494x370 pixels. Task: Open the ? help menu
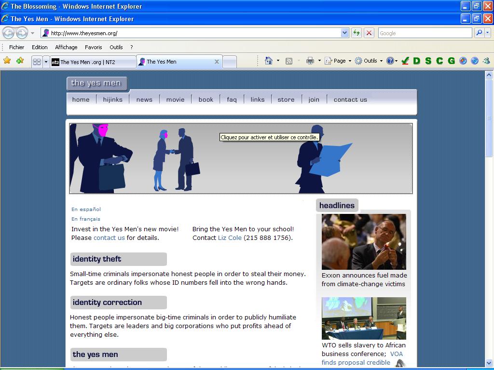pyautogui.click(x=132, y=47)
